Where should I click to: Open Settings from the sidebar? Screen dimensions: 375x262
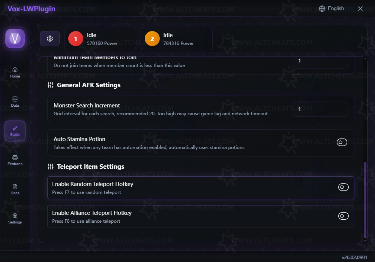click(x=15, y=216)
